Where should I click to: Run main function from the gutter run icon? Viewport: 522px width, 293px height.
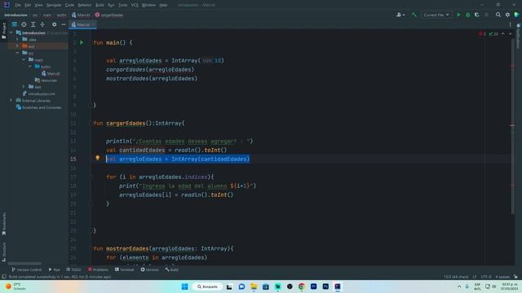(x=82, y=42)
